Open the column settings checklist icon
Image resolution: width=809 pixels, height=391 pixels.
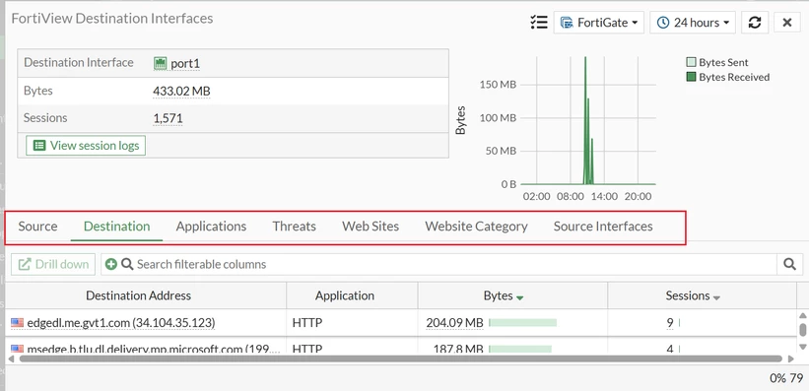539,23
